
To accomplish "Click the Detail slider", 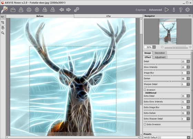I will (167, 64).
